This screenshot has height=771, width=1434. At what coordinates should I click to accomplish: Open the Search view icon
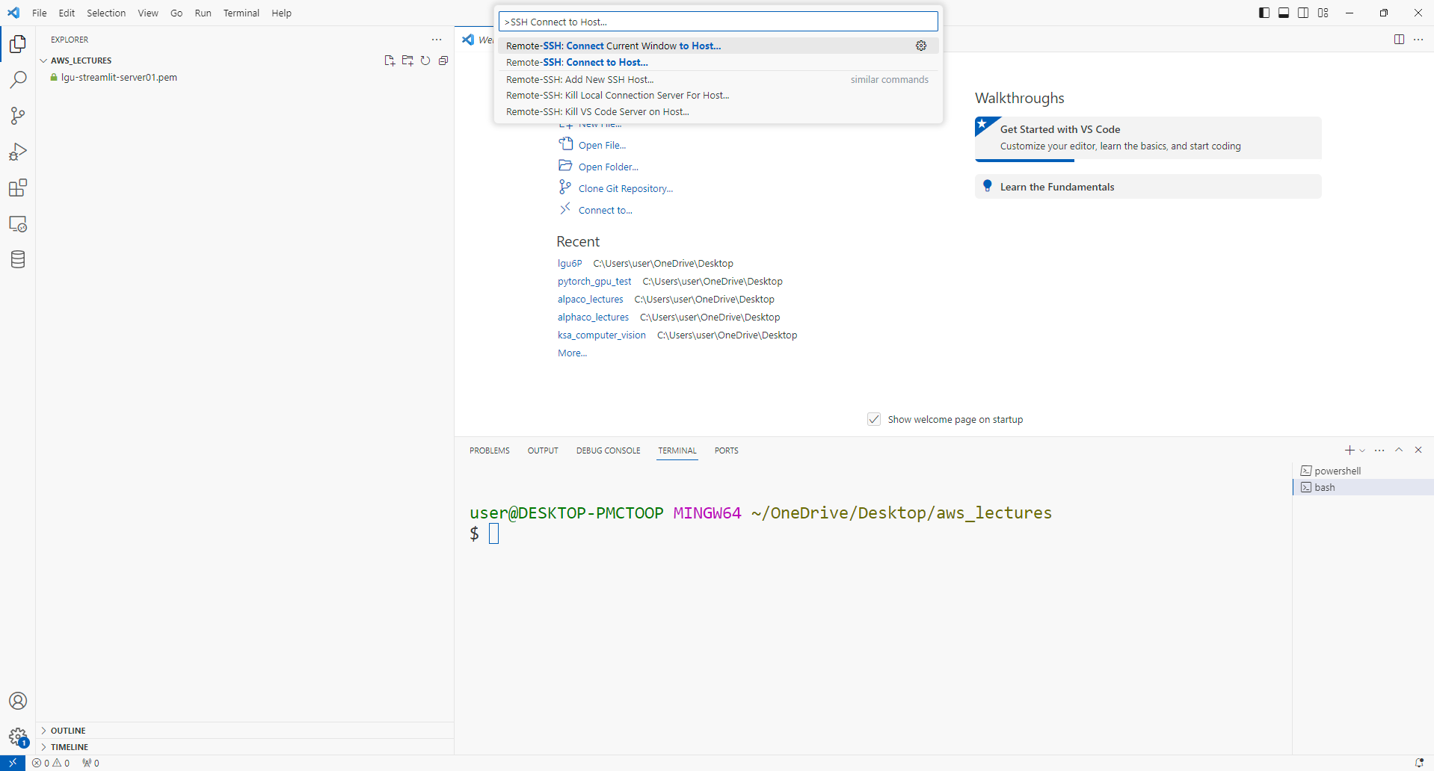[18, 80]
